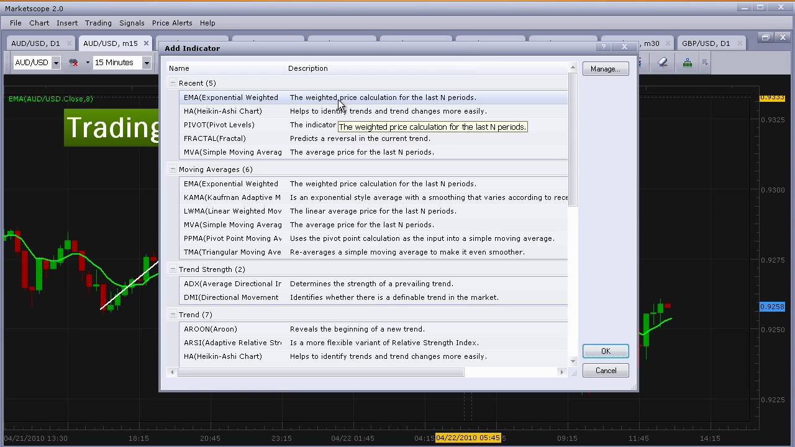Select TMA(Triangular Moving Ave indicator
Screen dimensions: 795x447
click(375, 252)
